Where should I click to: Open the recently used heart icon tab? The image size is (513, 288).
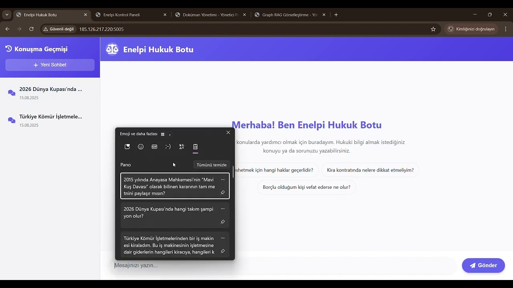click(127, 147)
